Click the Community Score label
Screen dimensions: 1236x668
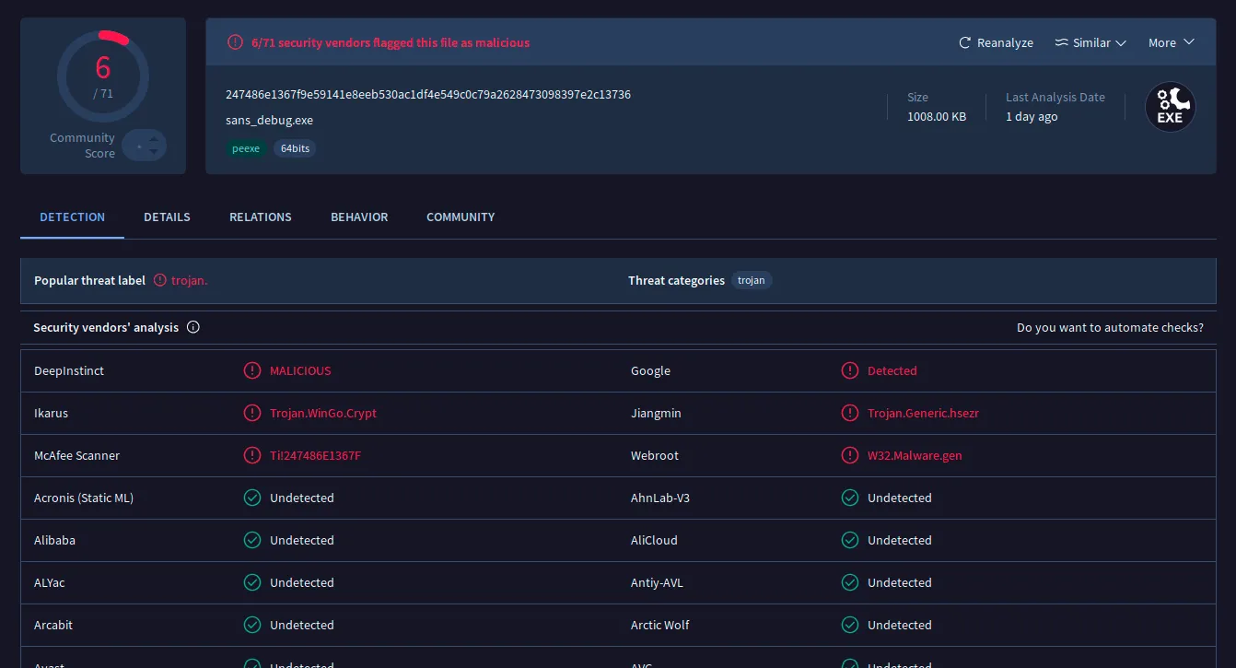coord(83,146)
